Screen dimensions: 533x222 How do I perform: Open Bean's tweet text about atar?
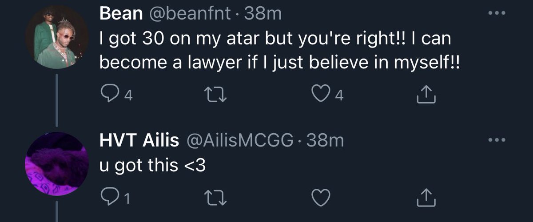coord(280,52)
